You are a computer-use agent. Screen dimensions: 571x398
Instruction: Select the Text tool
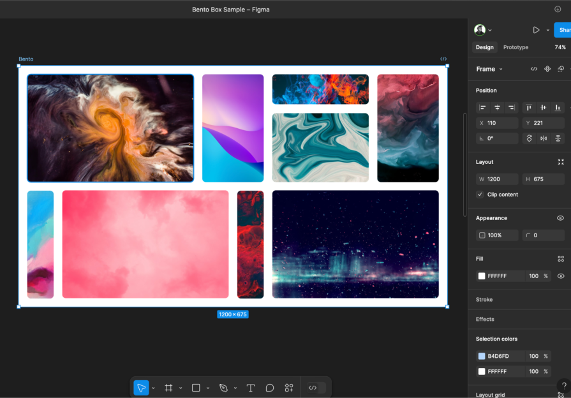pyautogui.click(x=251, y=388)
